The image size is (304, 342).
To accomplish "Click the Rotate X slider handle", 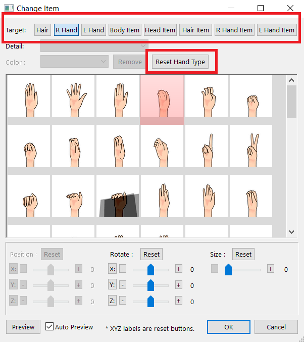I will pos(150,269).
